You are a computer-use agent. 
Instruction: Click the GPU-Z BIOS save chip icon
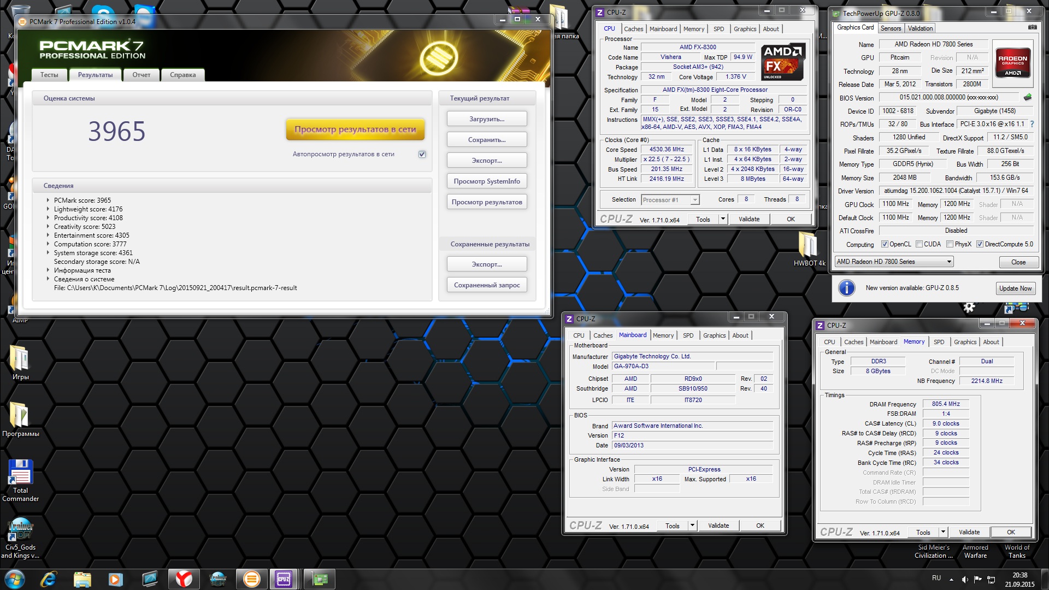(1028, 97)
